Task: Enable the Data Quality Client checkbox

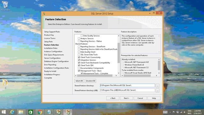Action: click(x=79, y=52)
